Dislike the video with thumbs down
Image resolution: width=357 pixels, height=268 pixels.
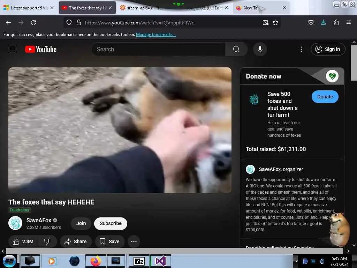(47, 241)
